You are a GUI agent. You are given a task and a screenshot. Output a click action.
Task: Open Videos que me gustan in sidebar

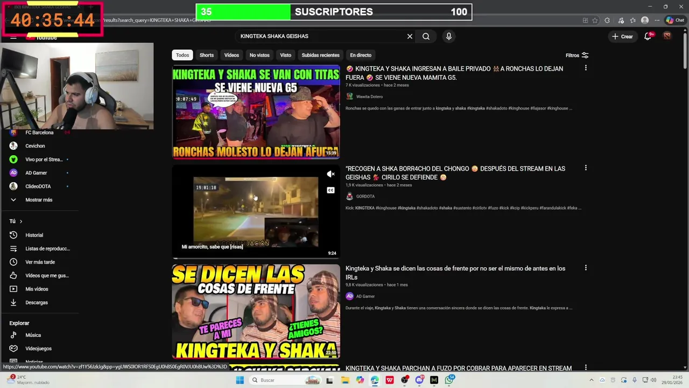click(39, 275)
